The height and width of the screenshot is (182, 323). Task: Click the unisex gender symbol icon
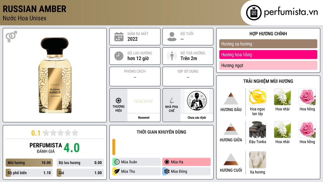[x=11, y=37]
